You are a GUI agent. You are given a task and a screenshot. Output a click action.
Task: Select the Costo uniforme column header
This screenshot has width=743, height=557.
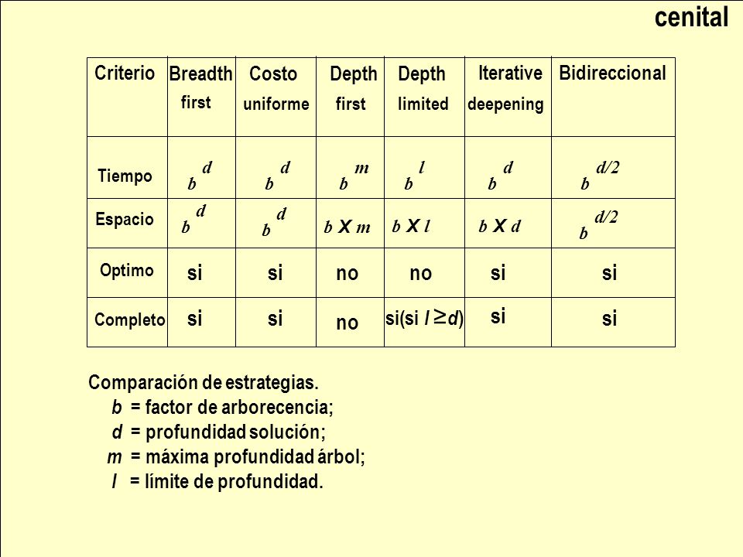coord(276,97)
